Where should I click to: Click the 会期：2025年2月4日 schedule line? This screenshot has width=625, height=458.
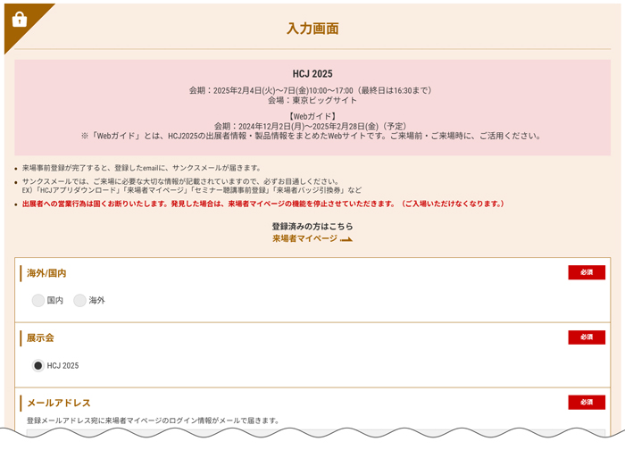[x=310, y=90]
